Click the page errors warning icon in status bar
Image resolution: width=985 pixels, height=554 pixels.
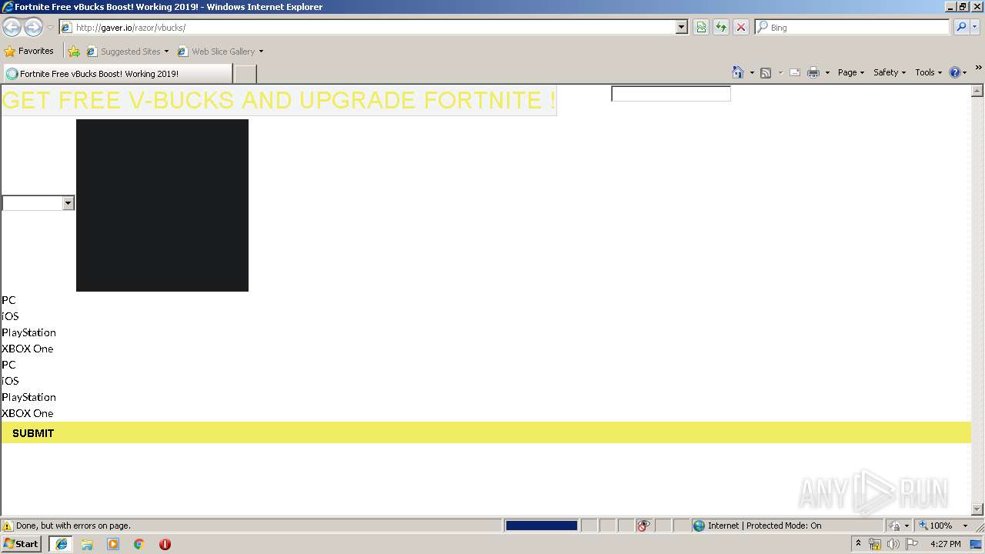(8, 526)
